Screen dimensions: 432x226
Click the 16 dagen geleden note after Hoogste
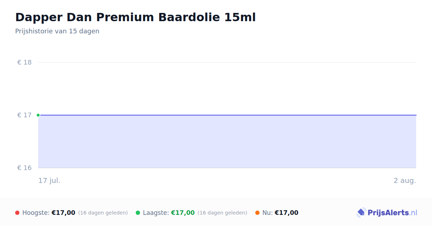click(x=103, y=213)
